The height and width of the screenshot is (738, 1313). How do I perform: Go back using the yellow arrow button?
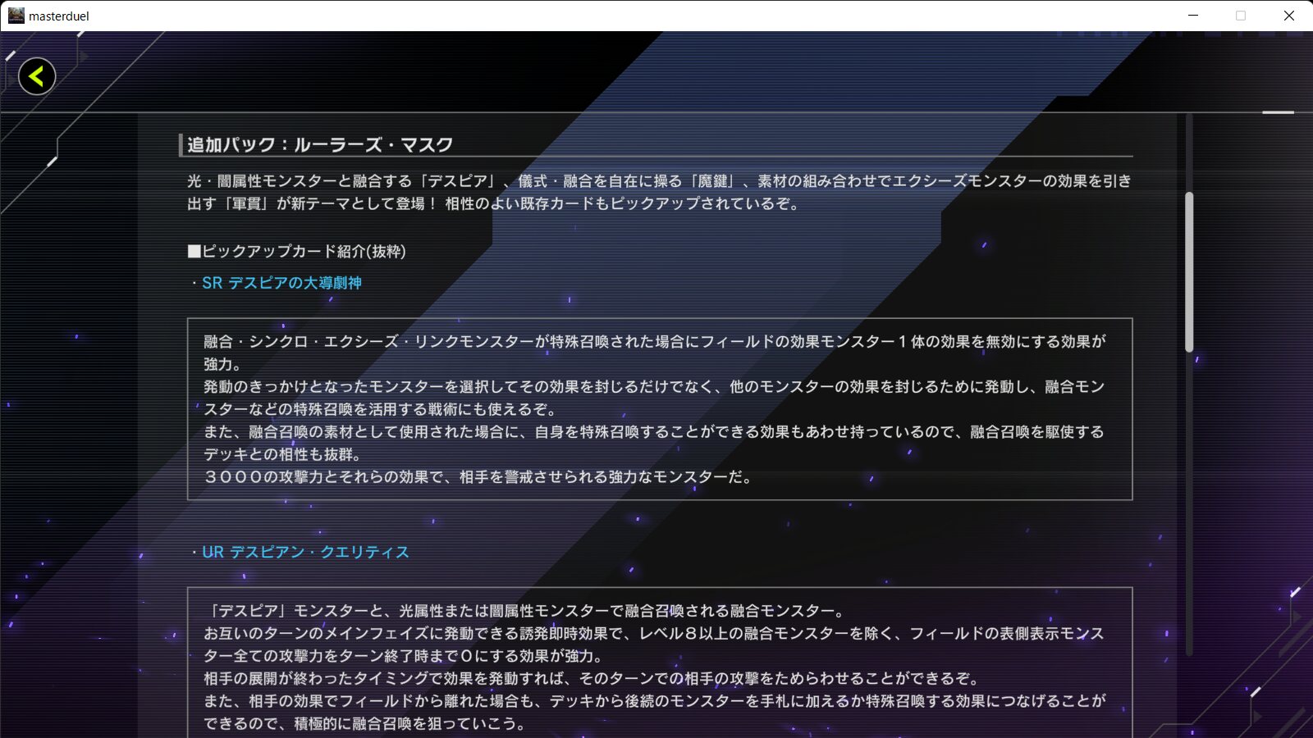[x=37, y=76]
